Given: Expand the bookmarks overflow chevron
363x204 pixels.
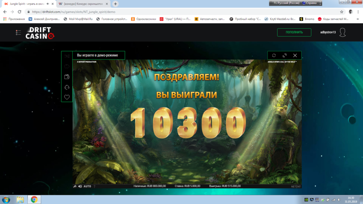Looking at the screenshot, I should point(358,19).
